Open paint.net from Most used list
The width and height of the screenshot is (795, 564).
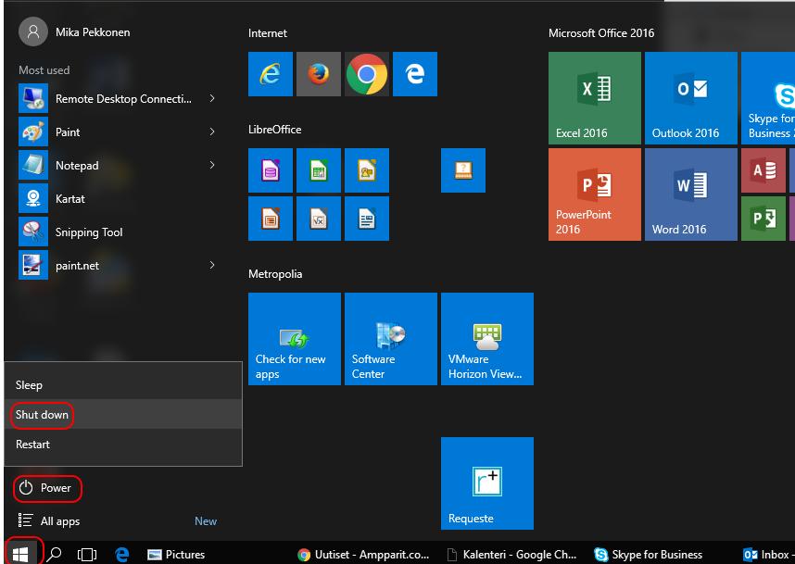point(120,266)
